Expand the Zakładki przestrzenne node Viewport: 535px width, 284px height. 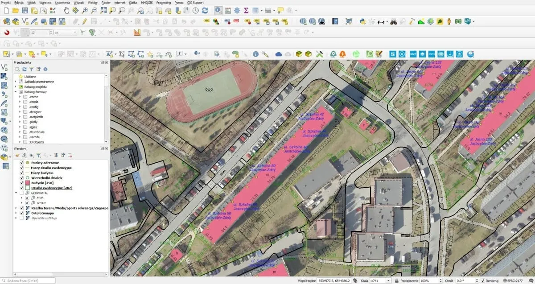16,82
